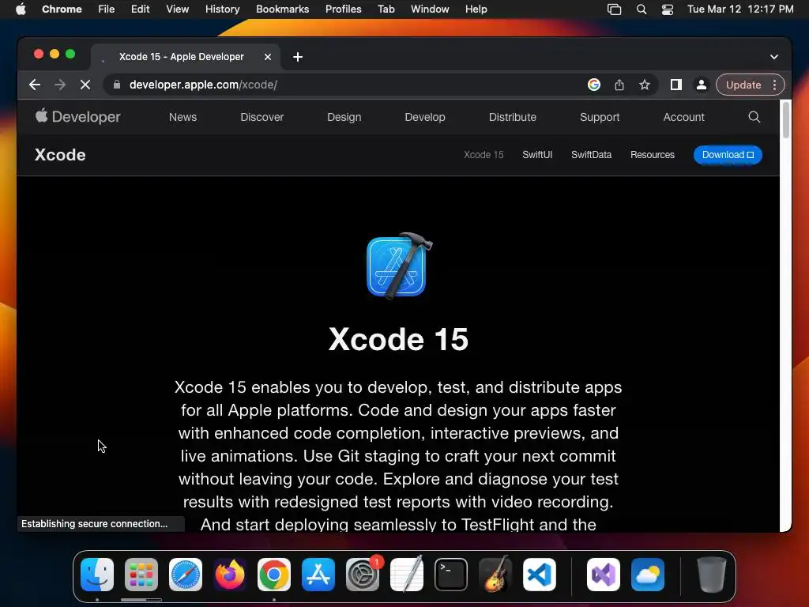Open the Chrome app menu

coord(62,9)
